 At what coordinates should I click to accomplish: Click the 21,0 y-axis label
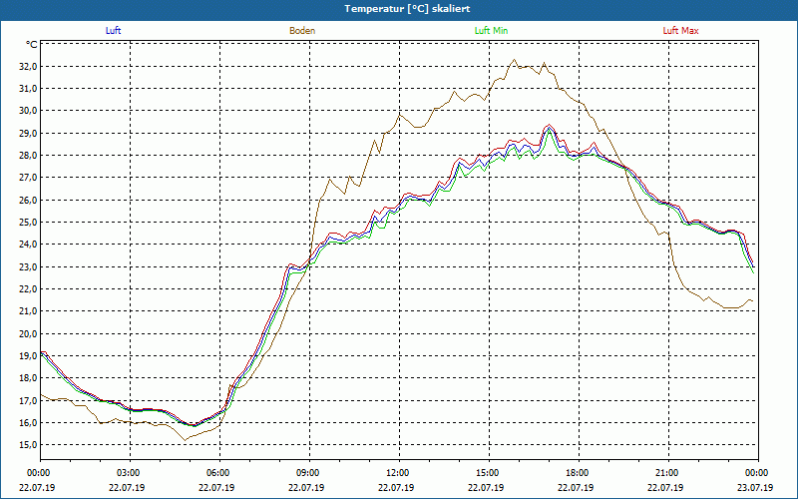click(28, 311)
